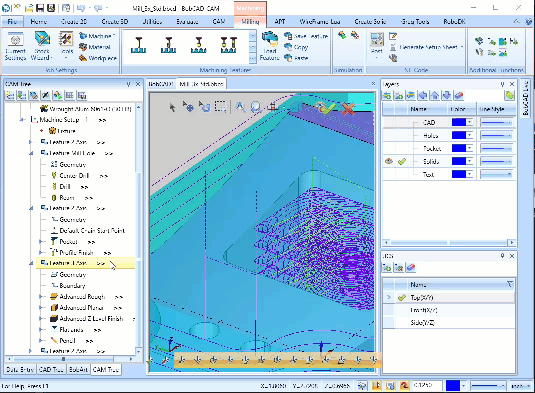
Task: Click Save Feature
Action: (306, 36)
